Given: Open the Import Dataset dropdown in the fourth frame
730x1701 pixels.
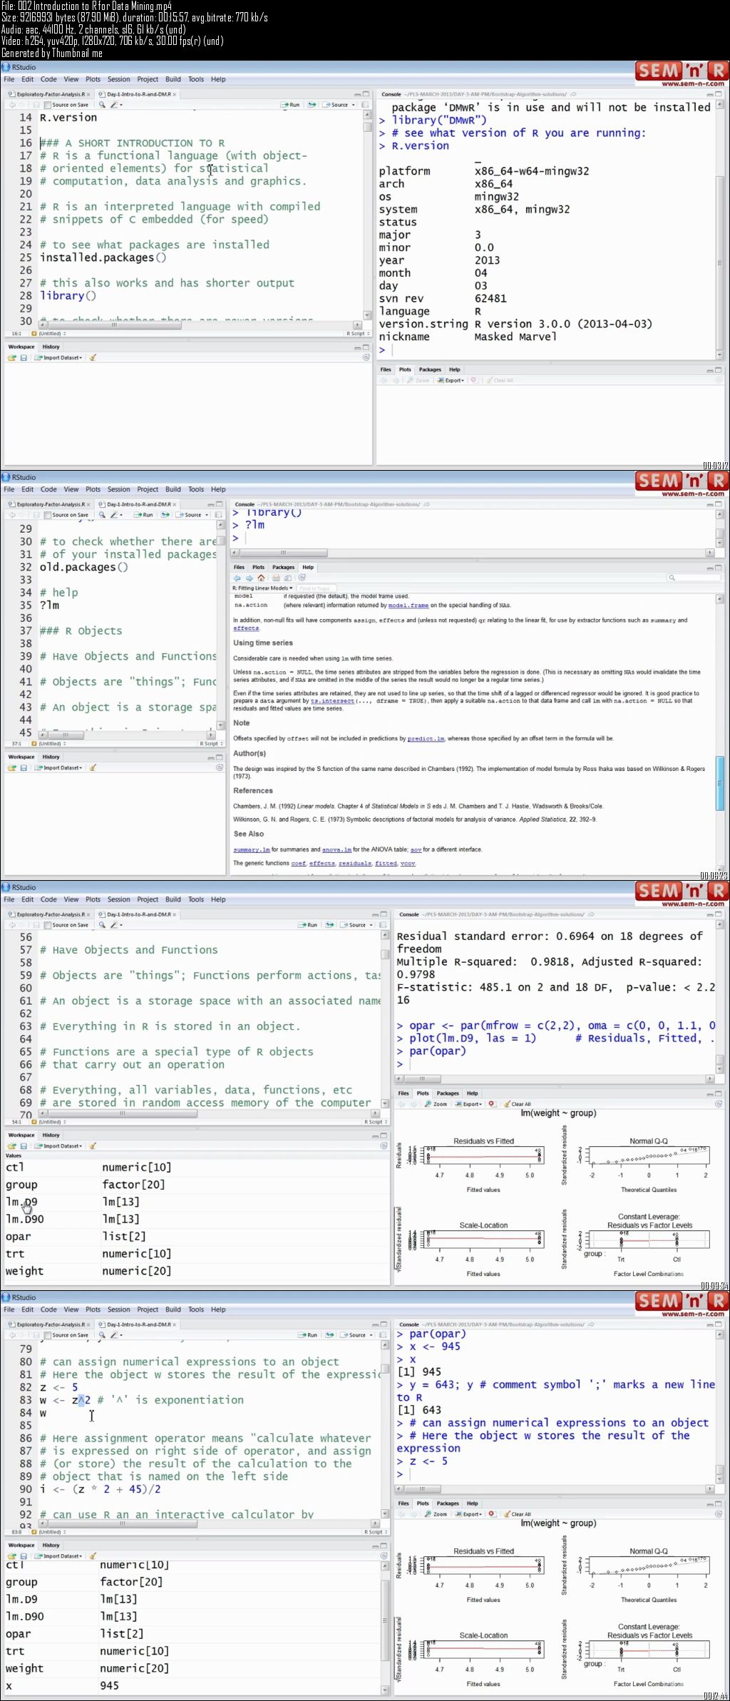Looking at the screenshot, I should pos(59,1556).
